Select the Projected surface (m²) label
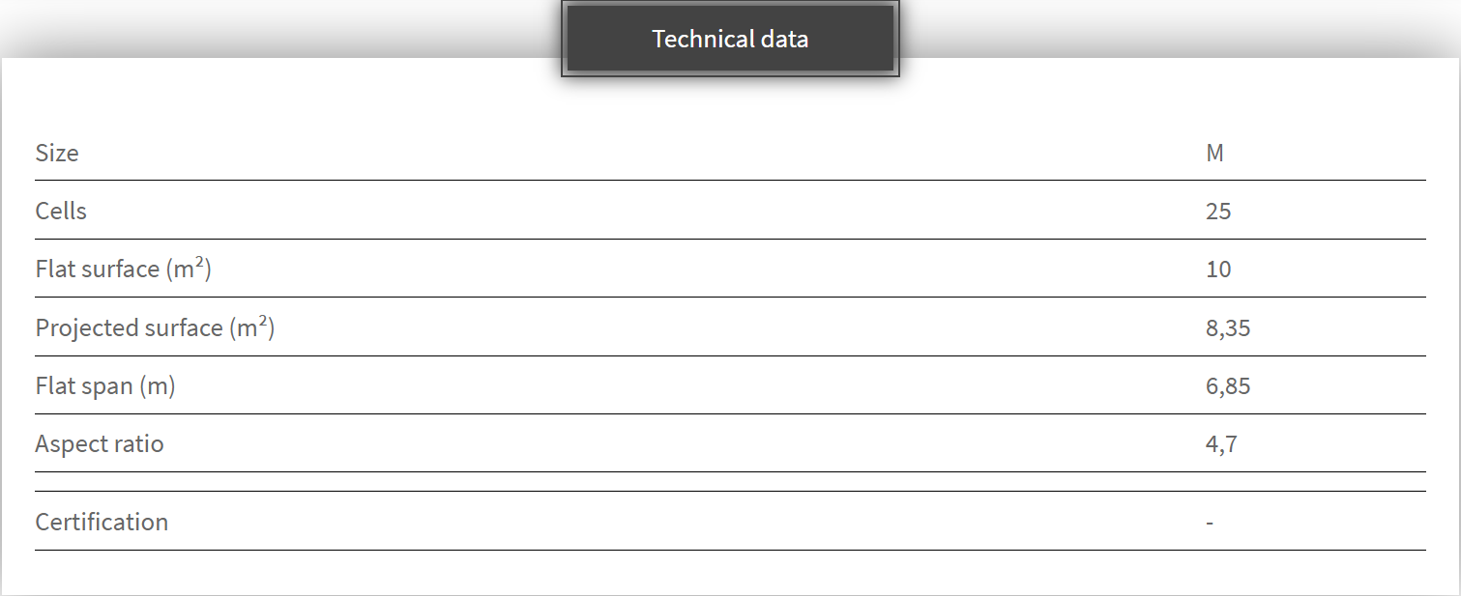The width and height of the screenshot is (1461, 596). 155,327
